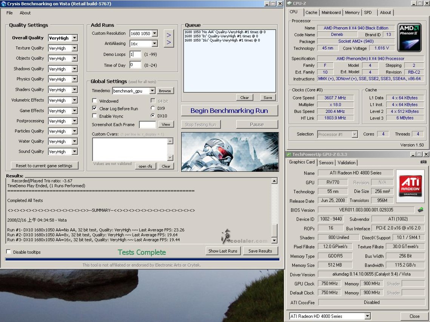The height and width of the screenshot is (322, 430).
Task: Click the Demo Loops input field
Action: point(135,54)
